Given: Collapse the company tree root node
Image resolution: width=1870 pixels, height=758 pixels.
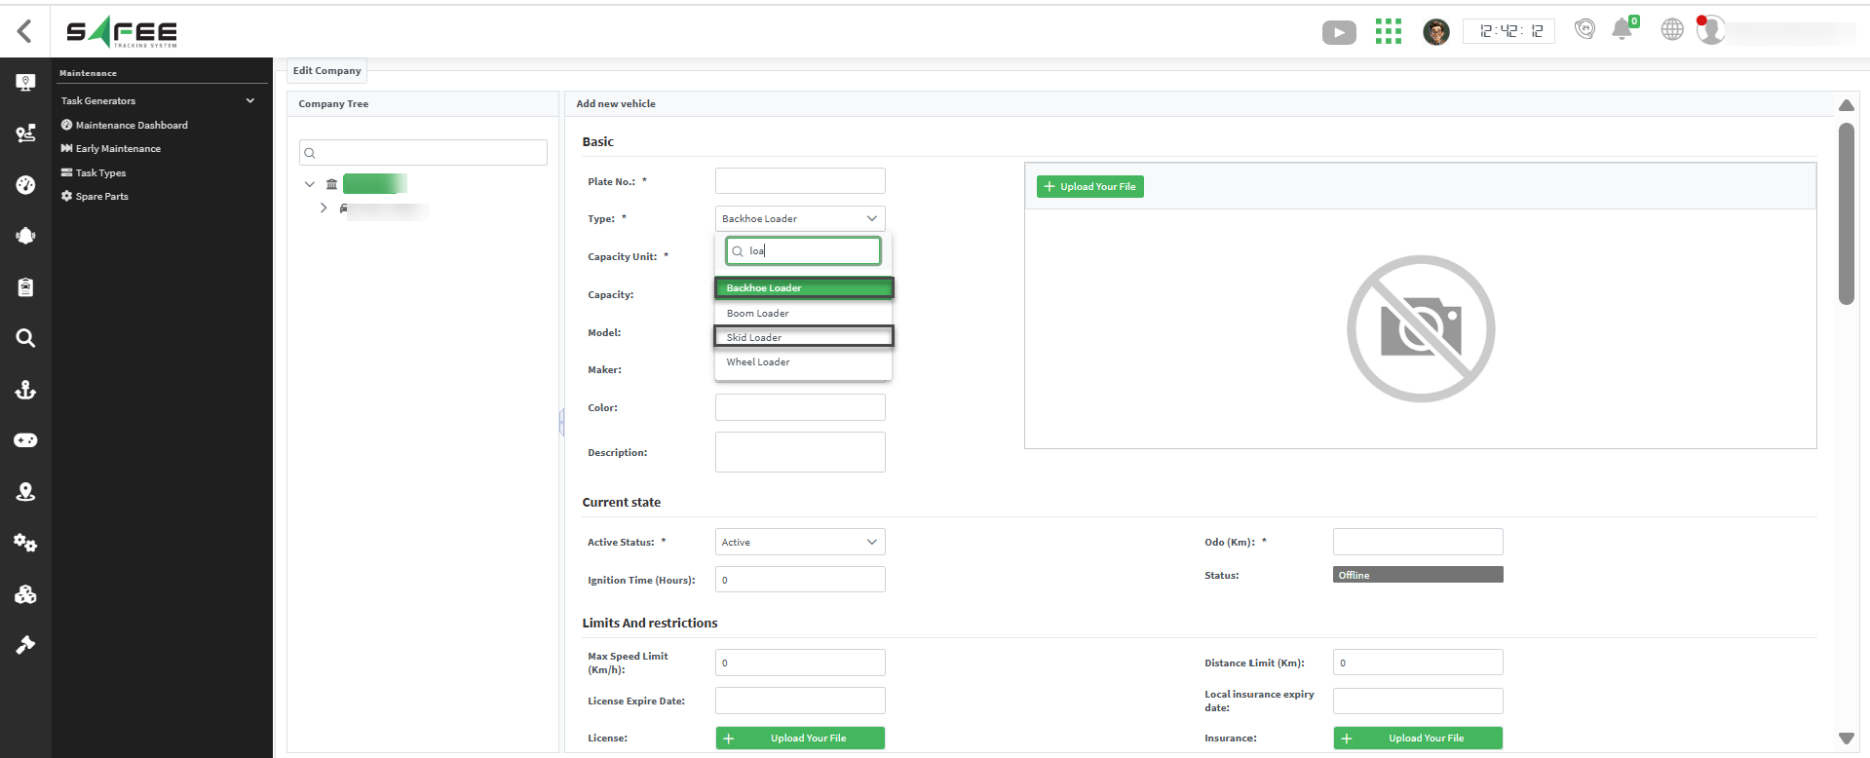Looking at the screenshot, I should [310, 184].
